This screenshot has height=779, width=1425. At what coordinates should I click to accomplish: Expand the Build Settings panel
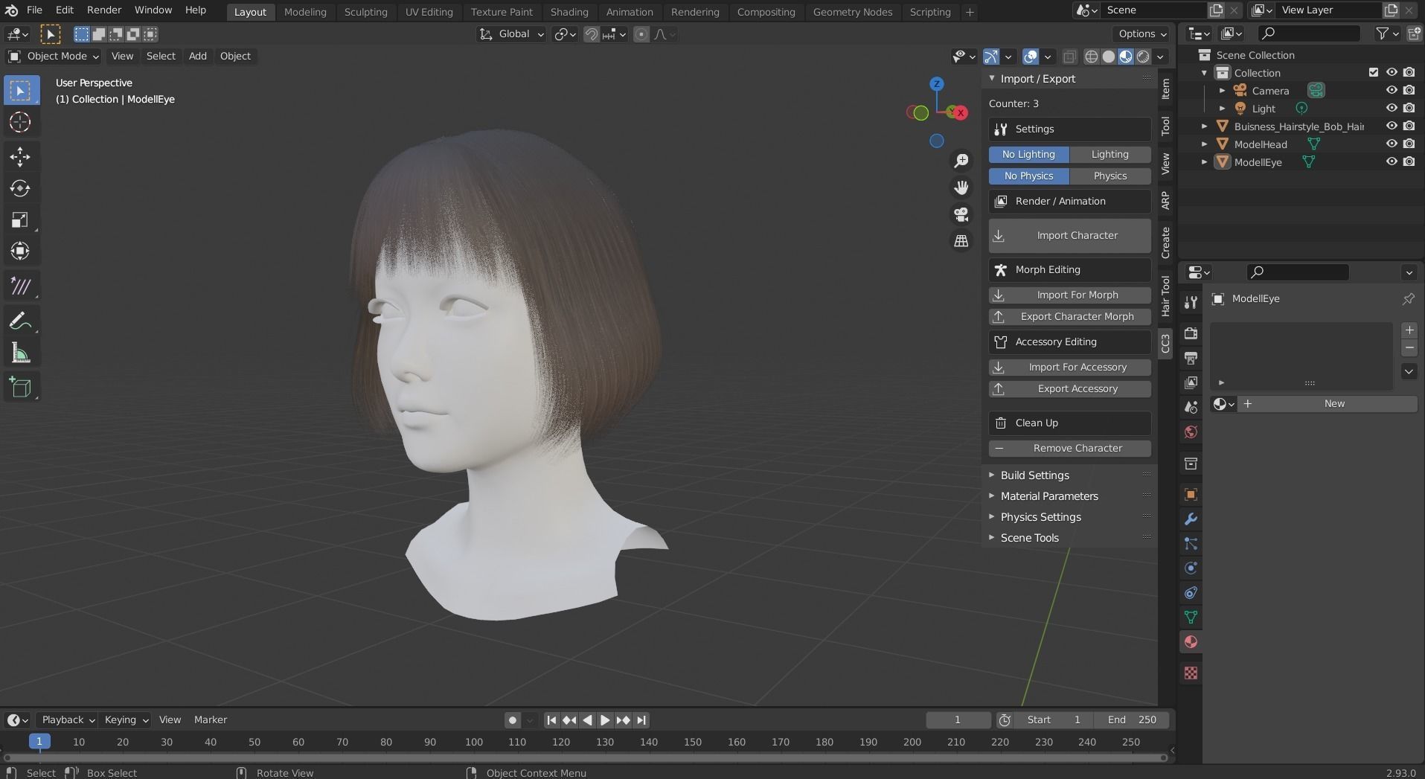(1034, 475)
